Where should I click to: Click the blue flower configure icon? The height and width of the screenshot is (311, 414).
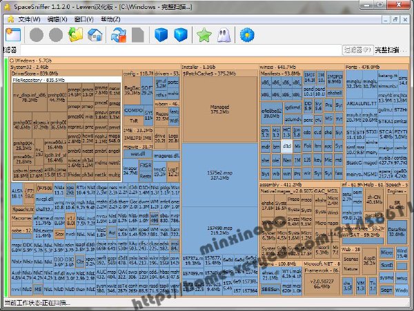point(247,35)
